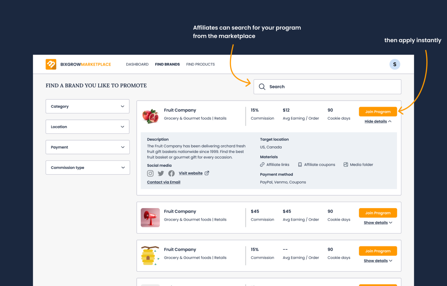Open the Media folder icon

point(345,164)
